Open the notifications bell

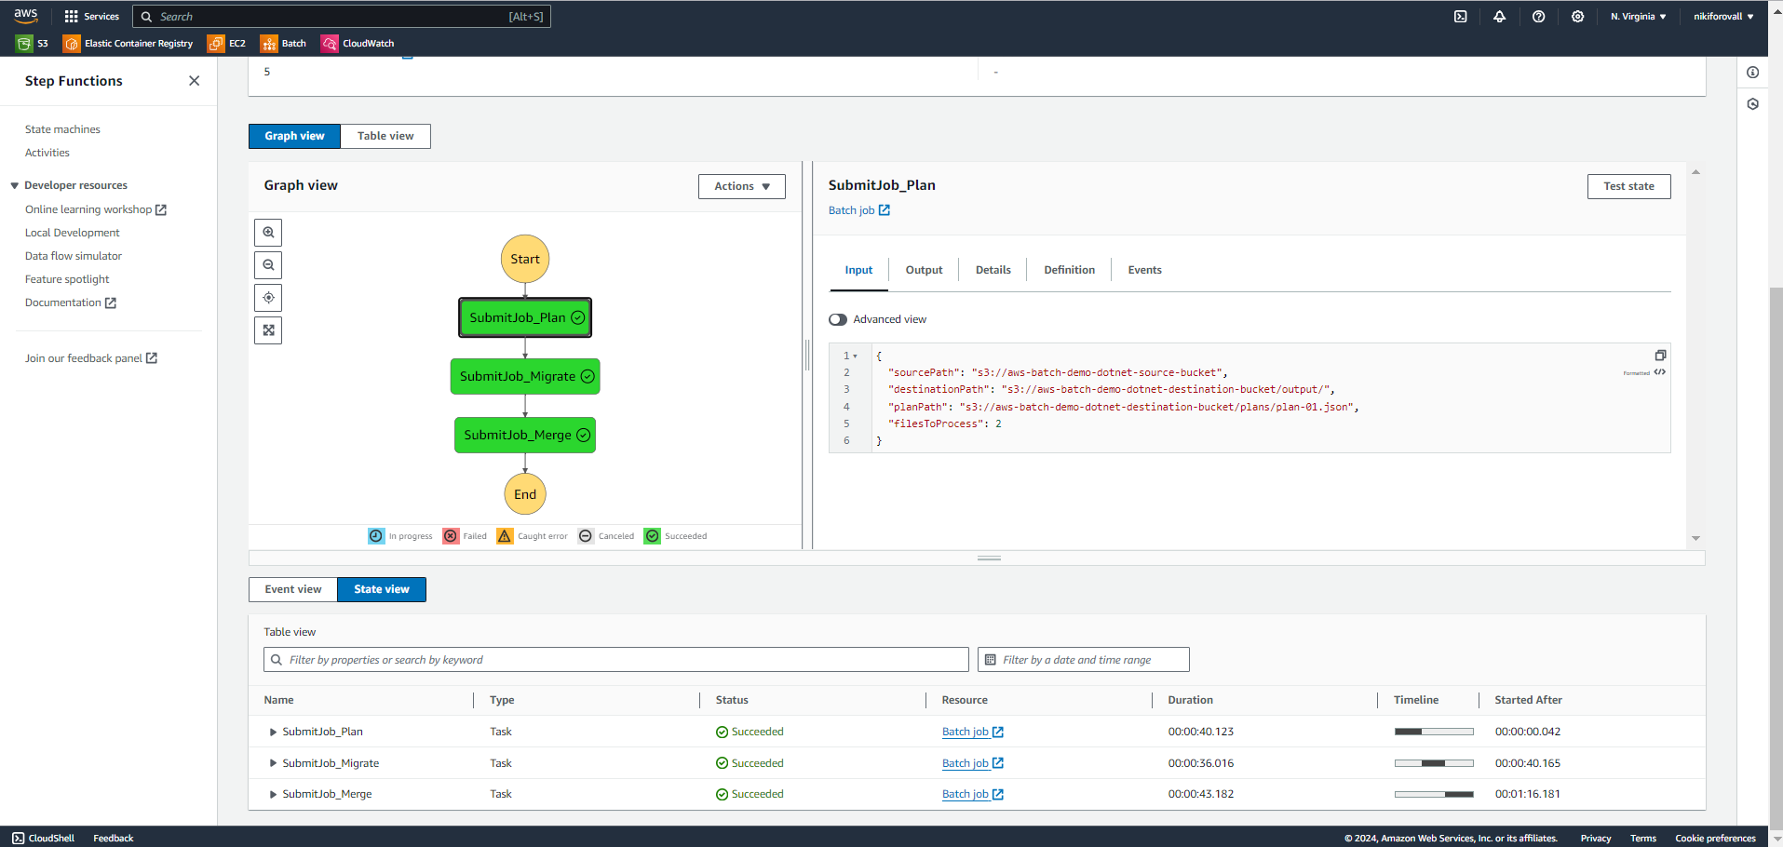click(1499, 17)
